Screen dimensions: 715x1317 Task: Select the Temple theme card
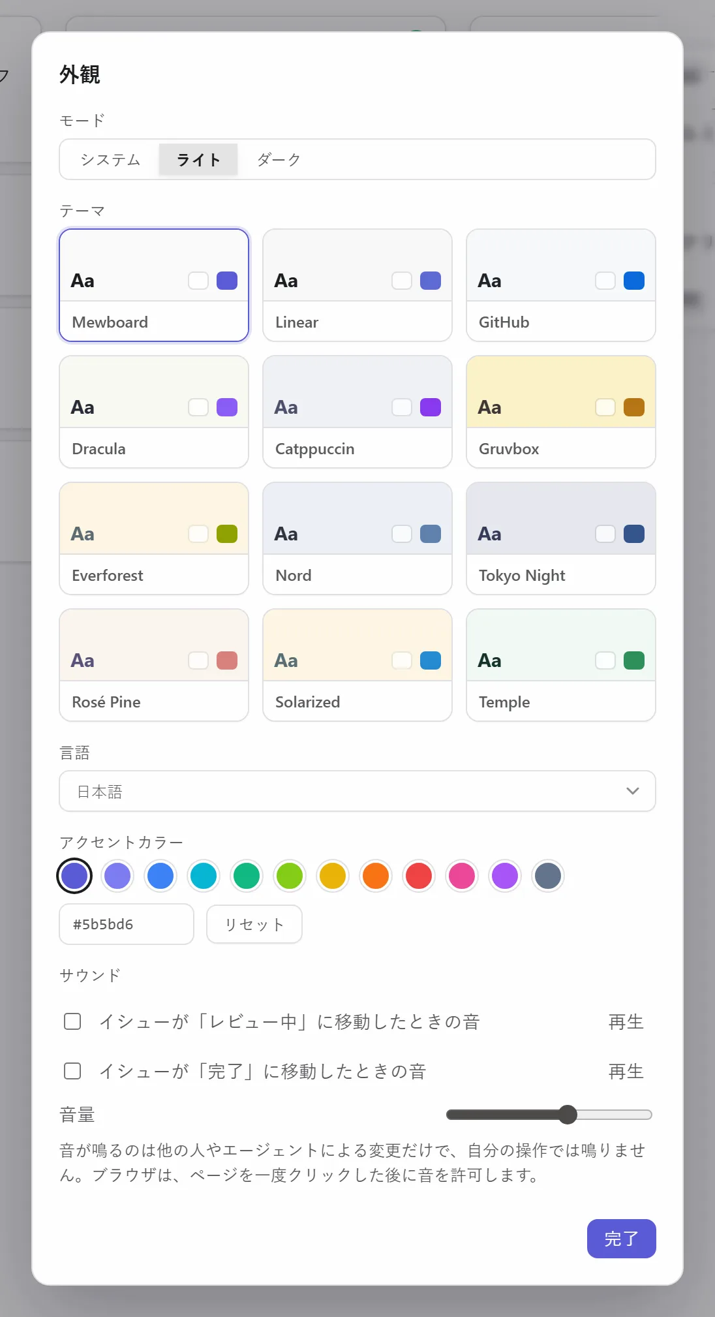click(561, 665)
